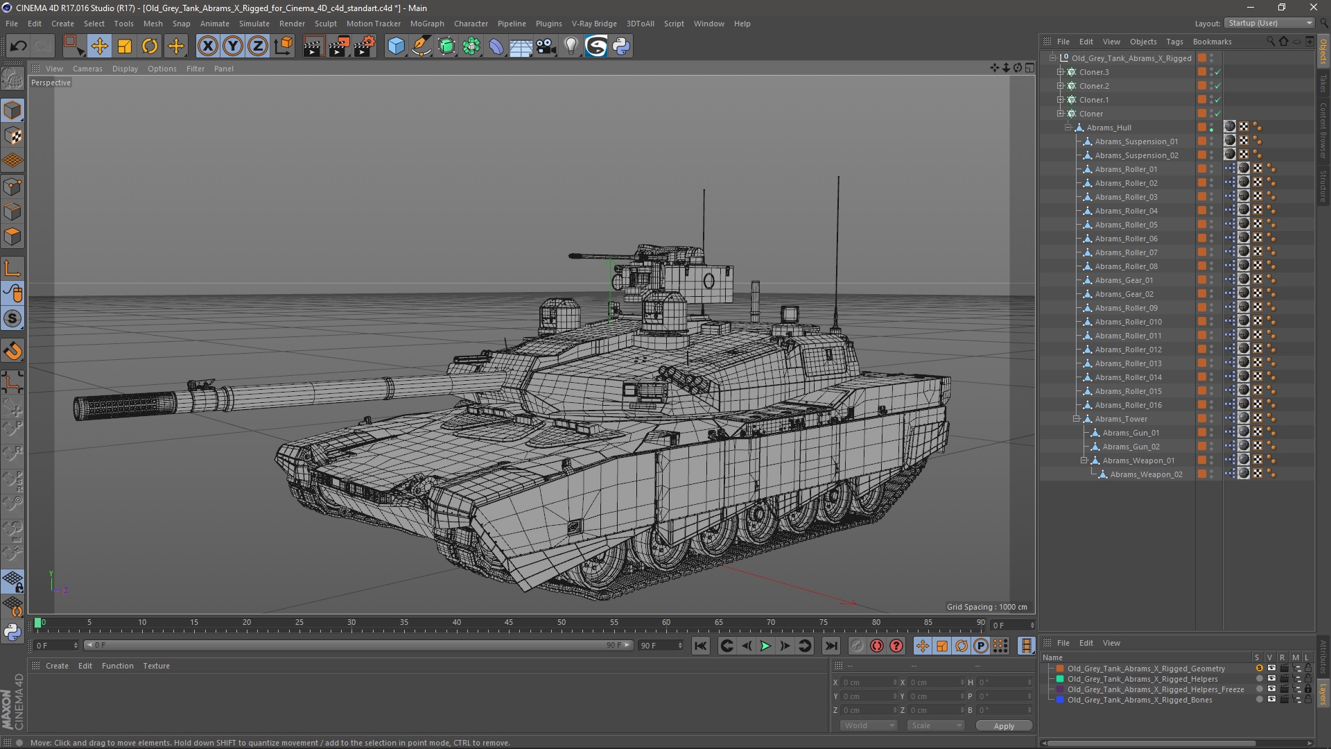Toggle lock on Helpers_Freeze layer
Image resolution: width=1331 pixels, height=749 pixels.
[x=1307, y=689]
